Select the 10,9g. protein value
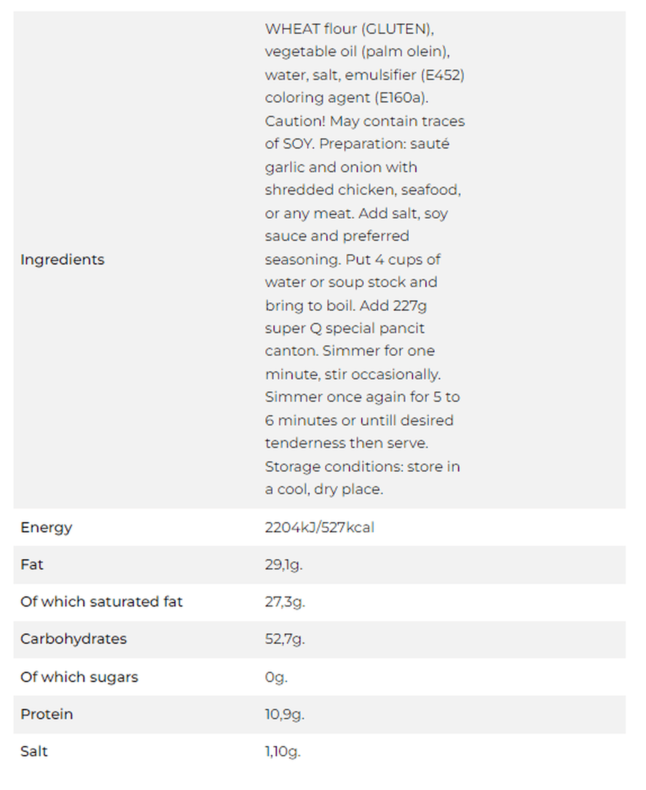Screen dimensions: 646x790 click(x=285, y=715)
